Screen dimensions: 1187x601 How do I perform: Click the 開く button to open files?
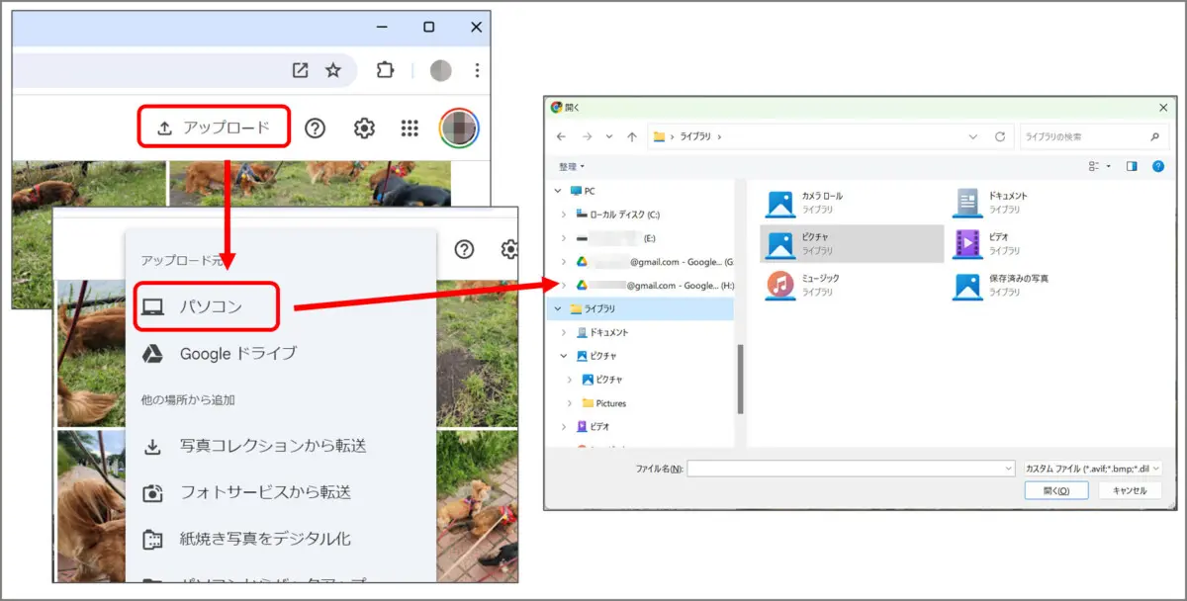coord(1055,491)
